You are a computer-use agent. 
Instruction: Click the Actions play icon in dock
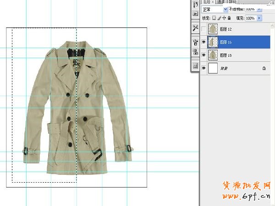(195, 14)
